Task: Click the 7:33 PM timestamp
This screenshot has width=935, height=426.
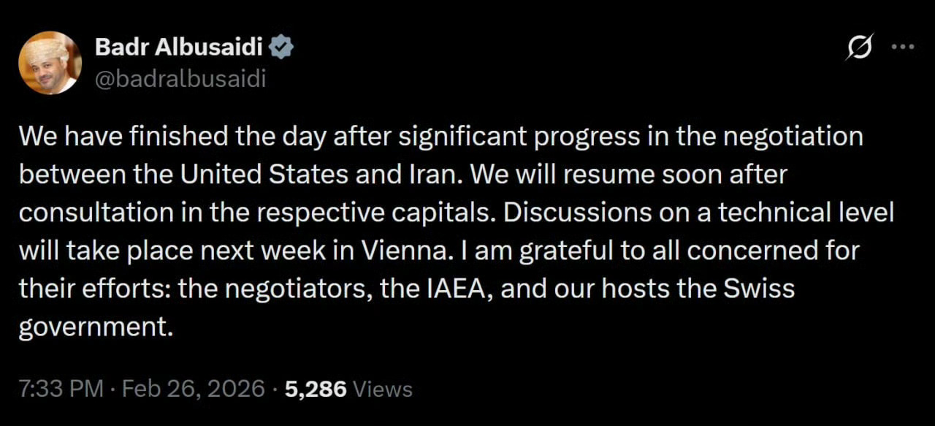Action: (x=61, y=389)
